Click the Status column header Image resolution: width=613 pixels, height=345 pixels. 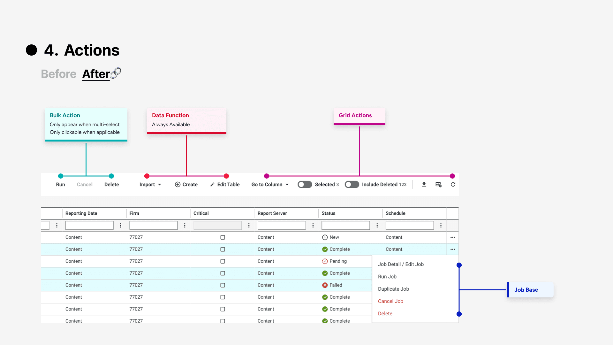[x=329, y=213]
